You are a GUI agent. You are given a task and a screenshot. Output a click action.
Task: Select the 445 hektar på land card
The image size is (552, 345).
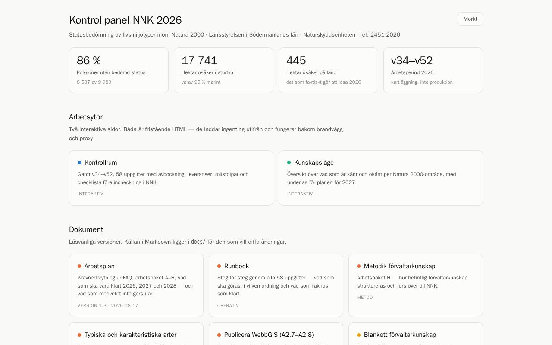pos(328,70)
